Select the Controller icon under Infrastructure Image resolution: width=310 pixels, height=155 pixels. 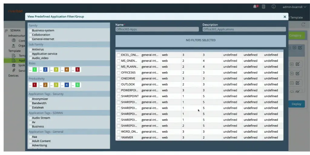coord(14,40)
